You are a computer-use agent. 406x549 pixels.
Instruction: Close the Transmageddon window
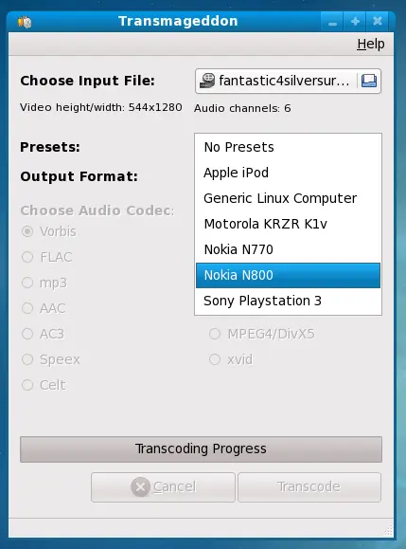tap(378, 22)
